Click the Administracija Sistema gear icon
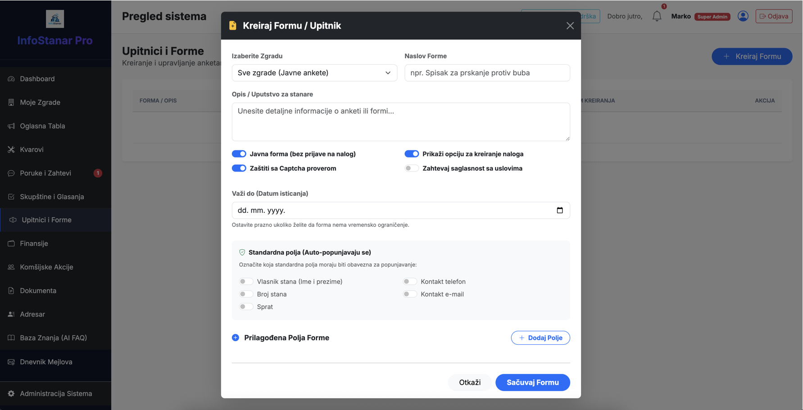 coord(11,393)
